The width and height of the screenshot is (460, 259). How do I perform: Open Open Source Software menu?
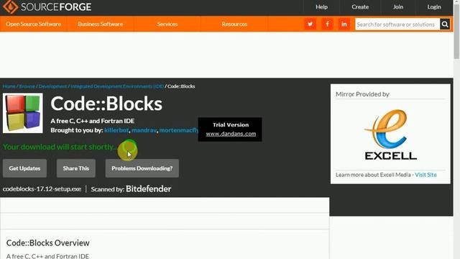coord(34,24)
